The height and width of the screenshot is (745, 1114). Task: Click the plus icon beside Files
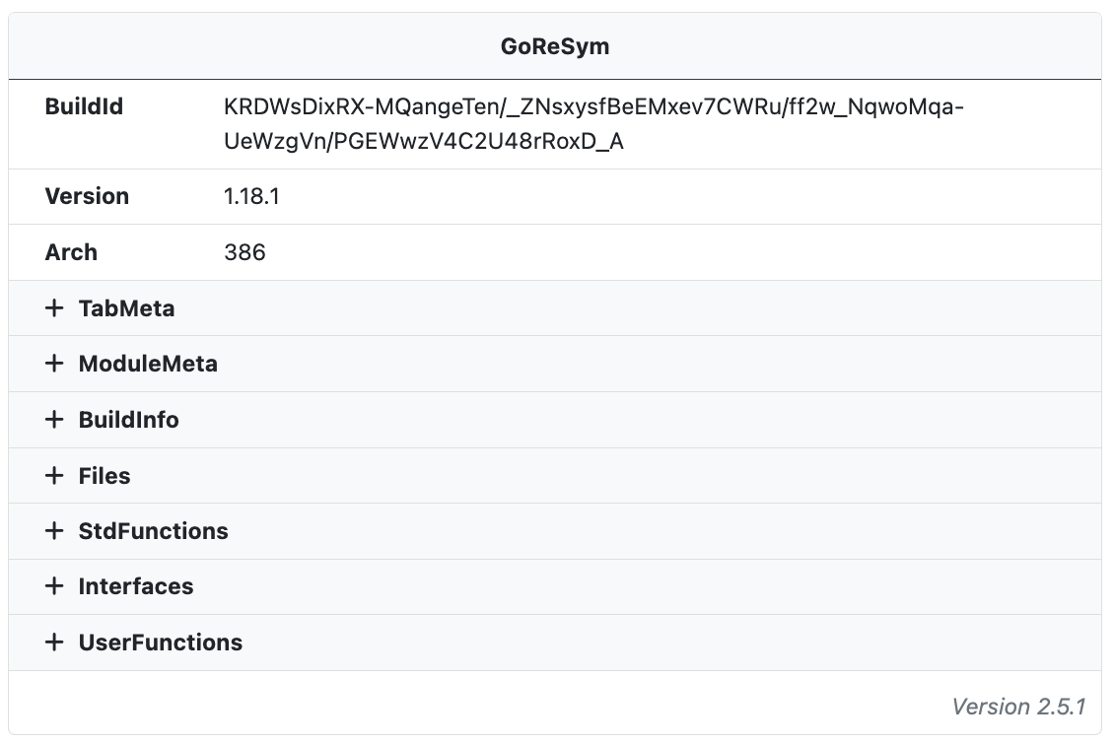pos(54,475)
